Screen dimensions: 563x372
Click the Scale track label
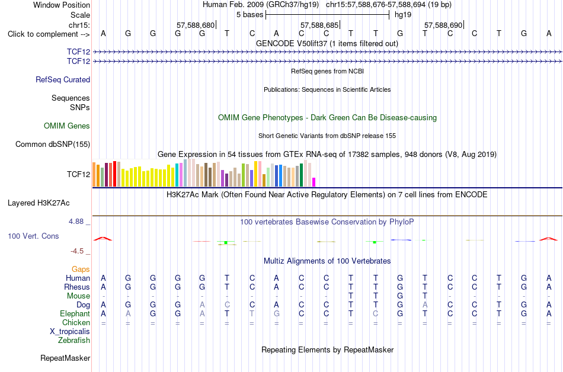click(x=80, y=15)
